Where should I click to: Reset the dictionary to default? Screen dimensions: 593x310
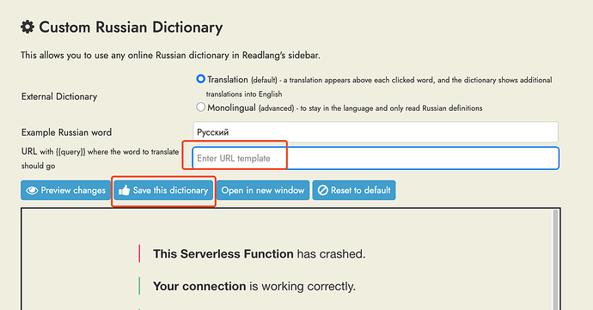354,190
